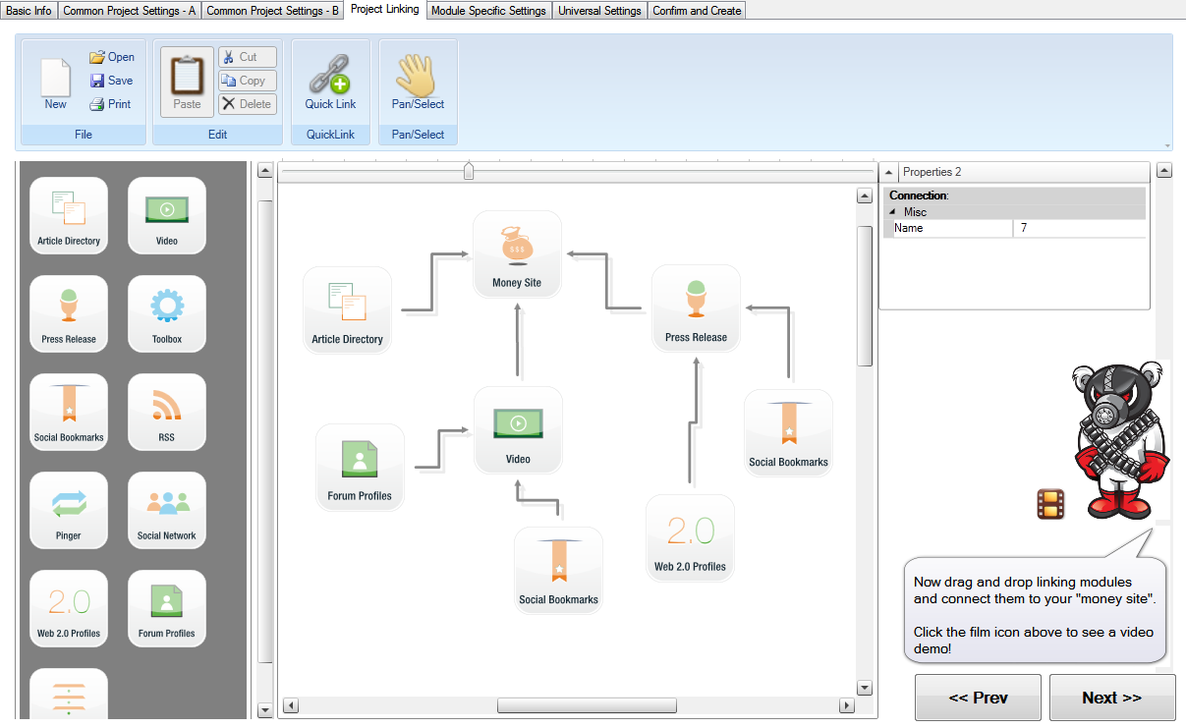Image resolution: width=1186 pixels, height=728 pixels.
Task: Open a file from the File group
Action: (x=112, y=57)
